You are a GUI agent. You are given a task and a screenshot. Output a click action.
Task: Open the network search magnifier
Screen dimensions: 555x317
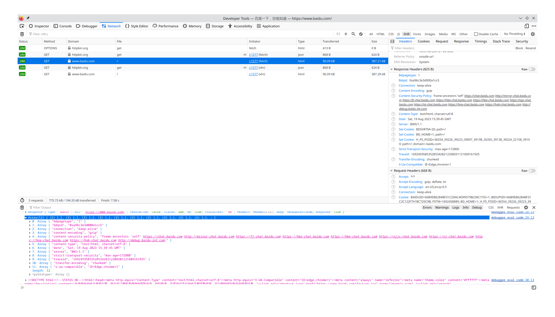[353, 34]
